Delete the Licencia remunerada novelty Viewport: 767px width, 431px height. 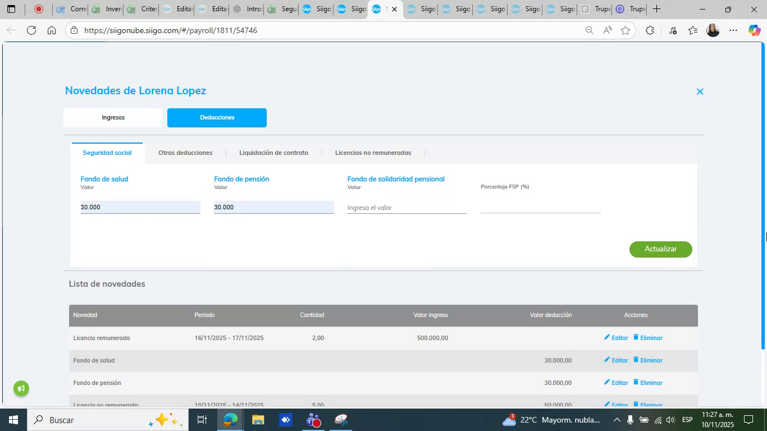(x=648, y=338)
